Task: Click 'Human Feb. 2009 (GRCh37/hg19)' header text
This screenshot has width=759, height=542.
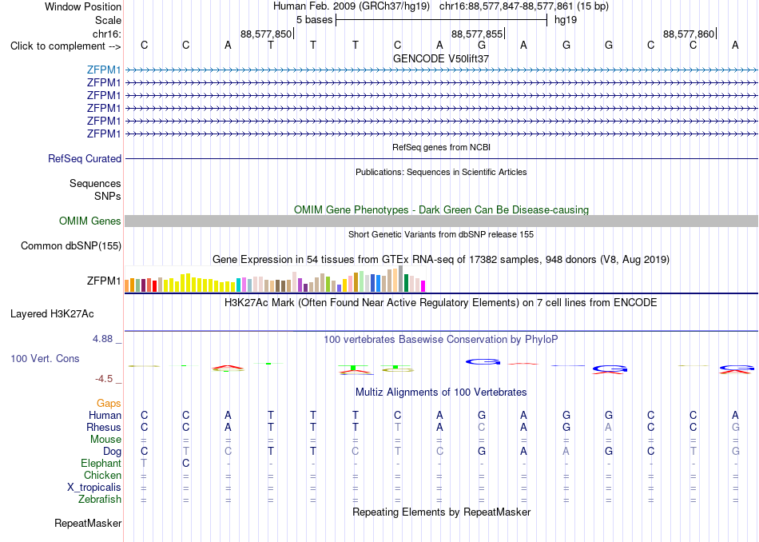Action: coord(352,6)
